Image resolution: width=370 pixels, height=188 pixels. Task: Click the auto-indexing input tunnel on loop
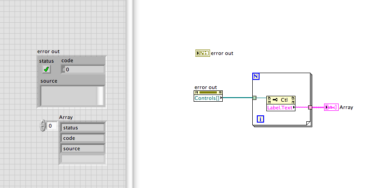pos(254,98)
